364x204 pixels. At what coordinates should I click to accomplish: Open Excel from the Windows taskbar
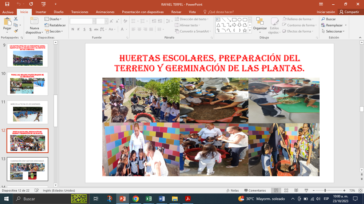149,199
